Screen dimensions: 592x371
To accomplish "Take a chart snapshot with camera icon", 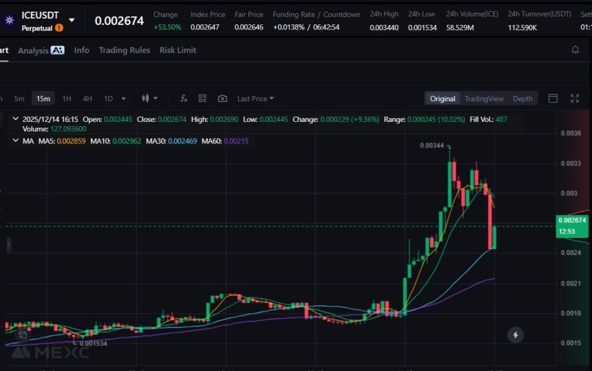I will point(222,99).
